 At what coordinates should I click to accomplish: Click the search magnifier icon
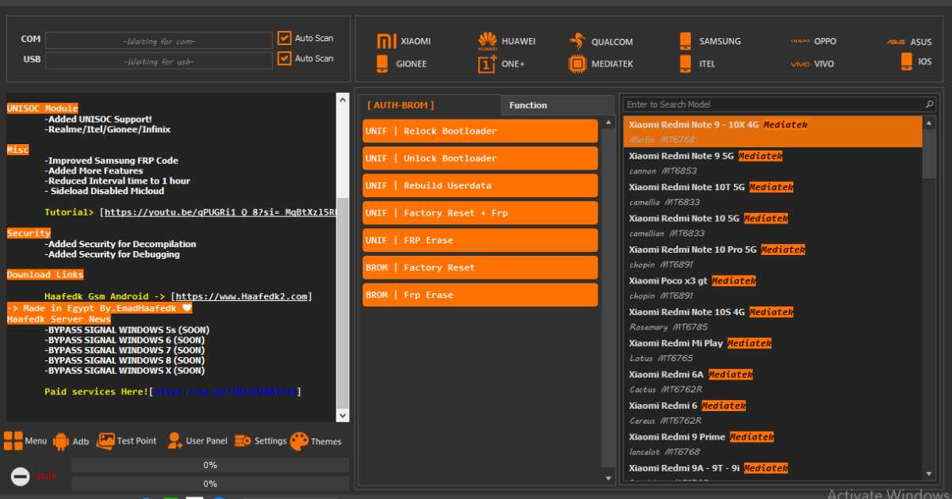point(930,104)
